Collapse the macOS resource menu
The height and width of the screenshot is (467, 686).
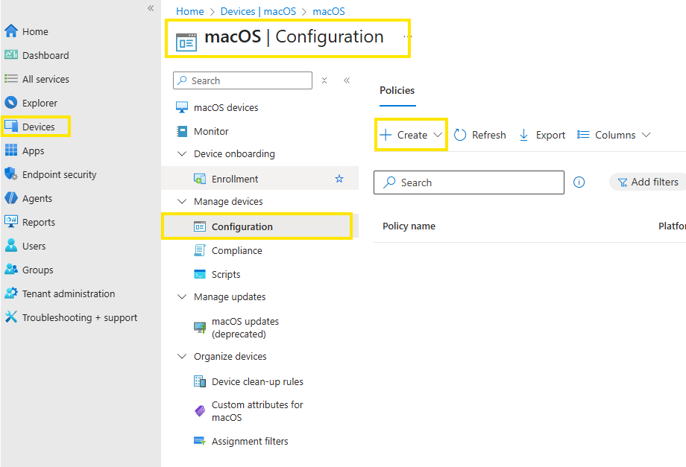tap(347, 80)
